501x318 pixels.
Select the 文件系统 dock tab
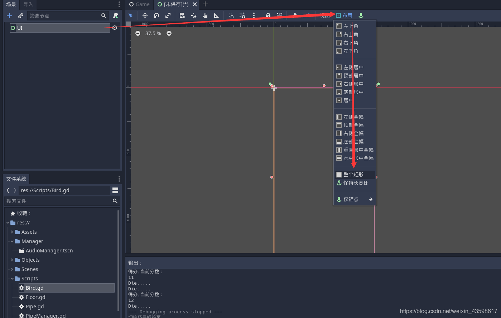(x=16, y=179)
